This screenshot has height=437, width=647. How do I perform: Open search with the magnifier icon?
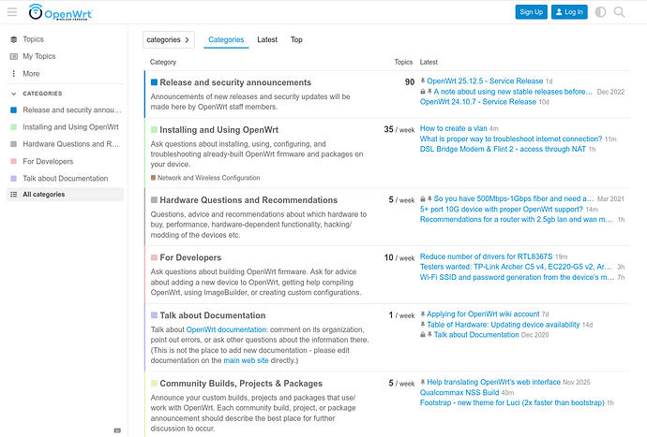619,12
